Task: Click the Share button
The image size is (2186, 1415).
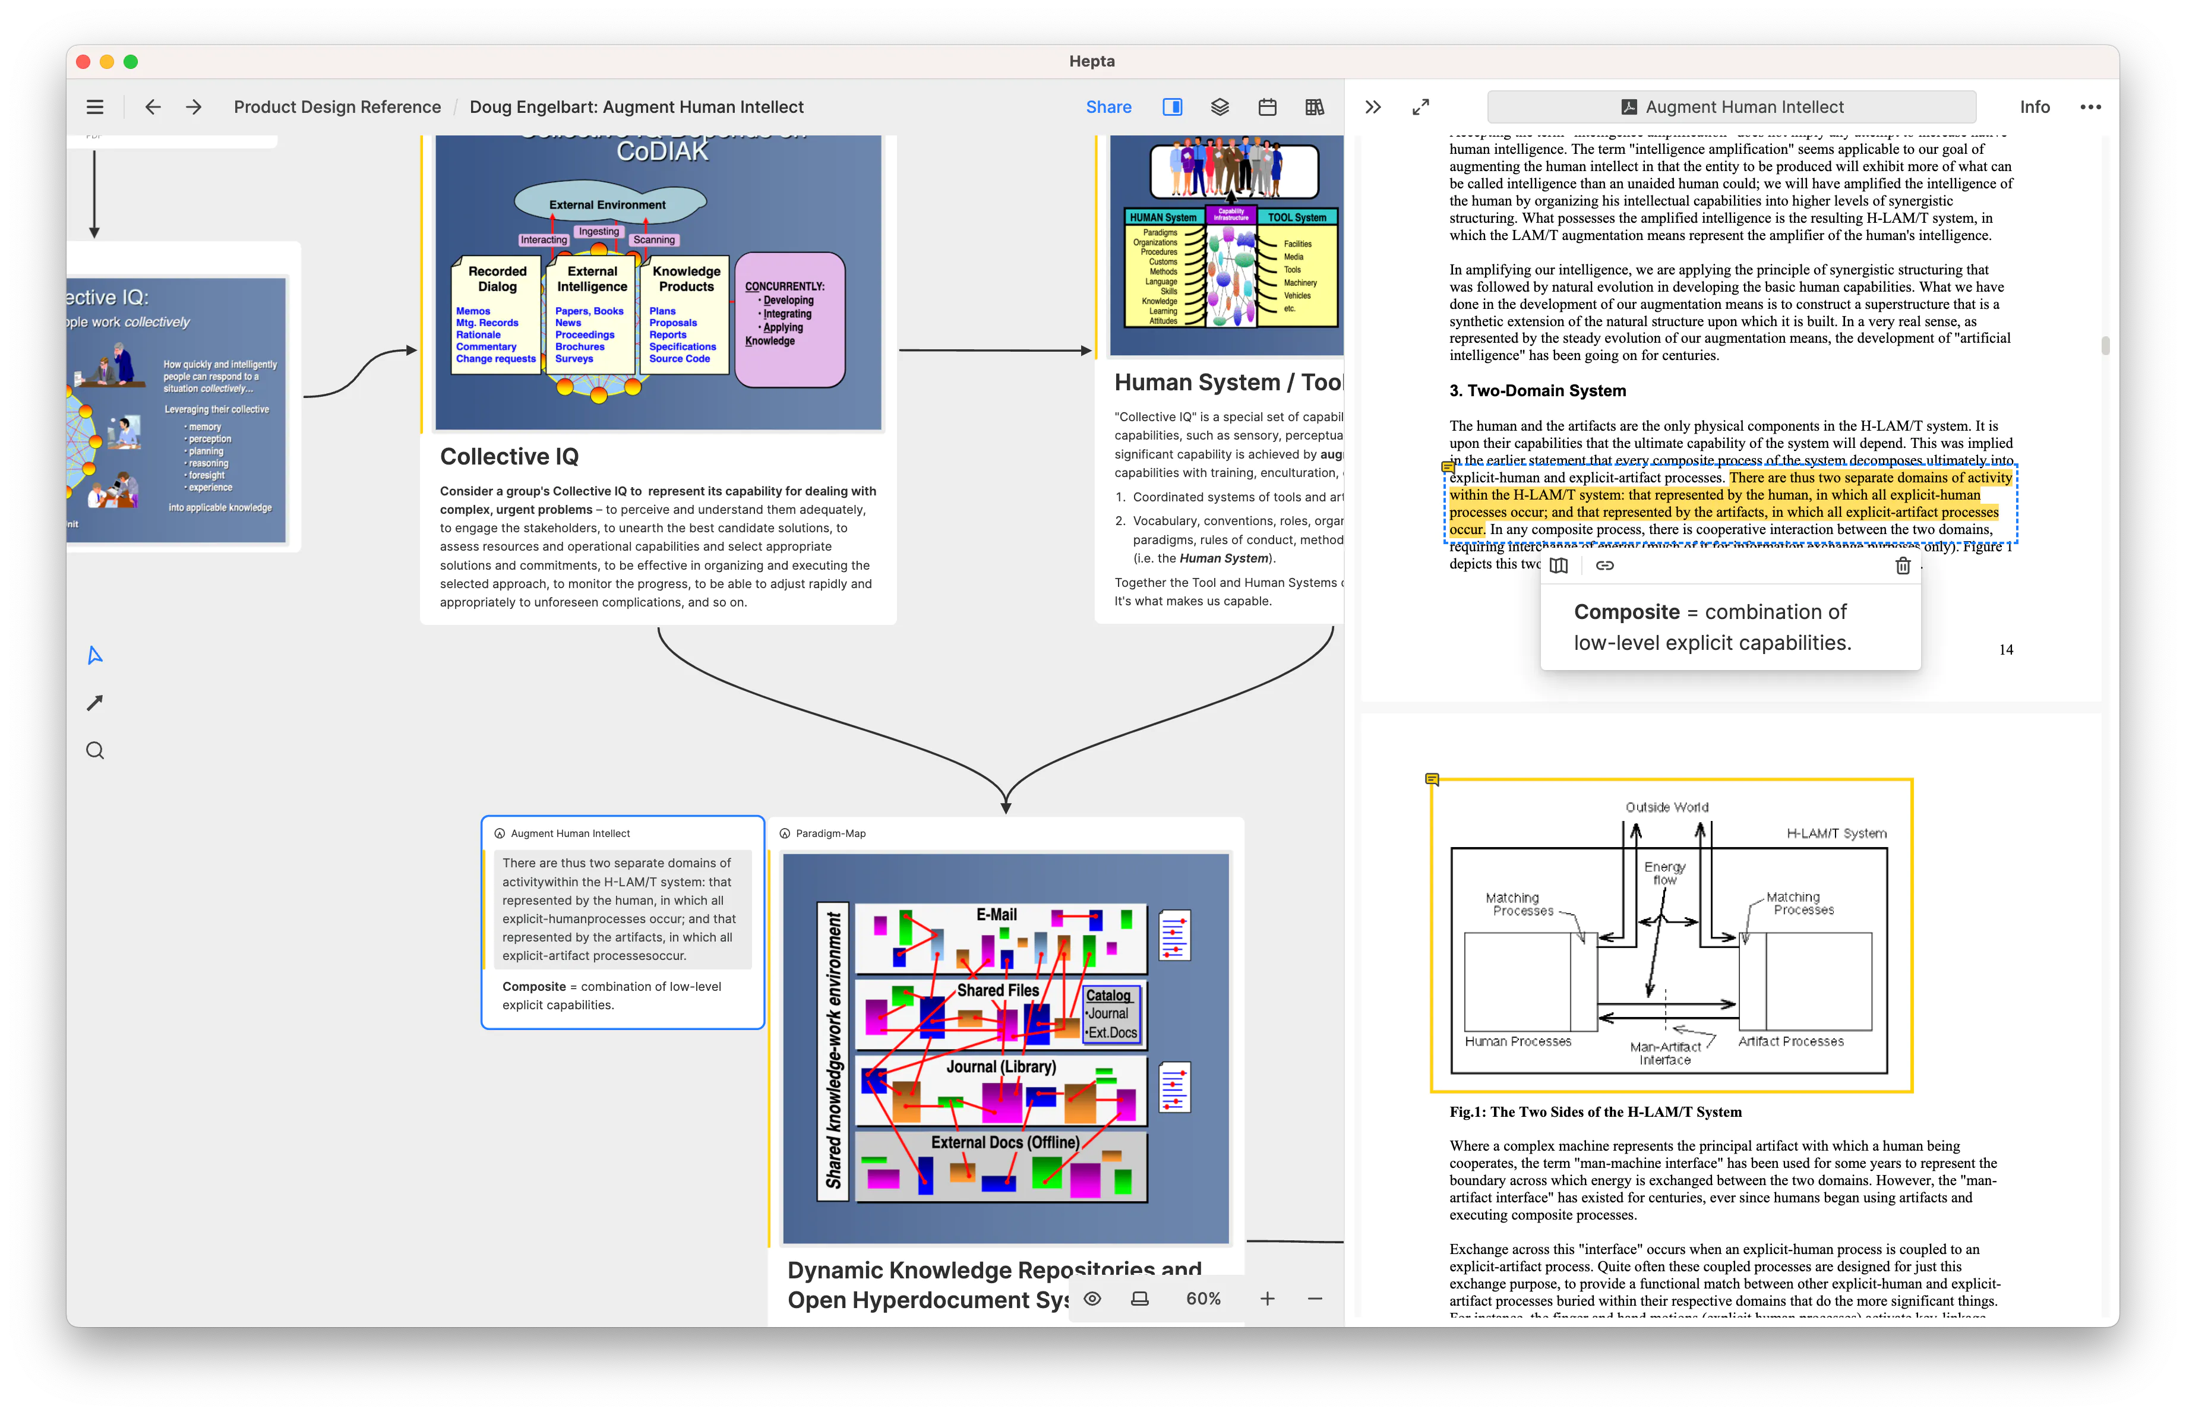Action: [1108, 106]
